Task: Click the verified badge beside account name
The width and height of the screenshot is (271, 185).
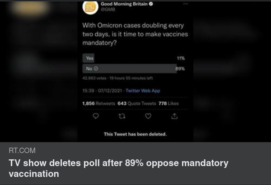Action: coord(151,4)
